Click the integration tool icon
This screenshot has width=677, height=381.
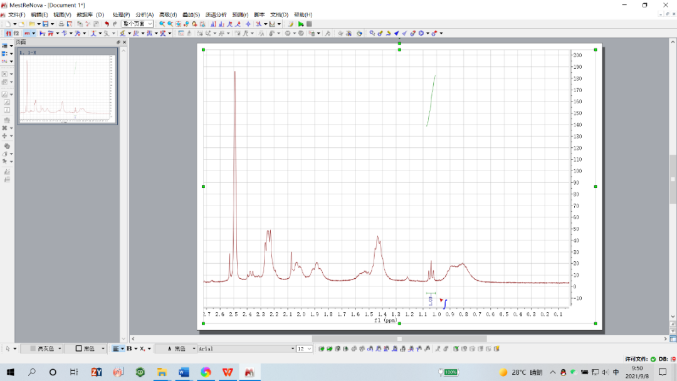136,33
